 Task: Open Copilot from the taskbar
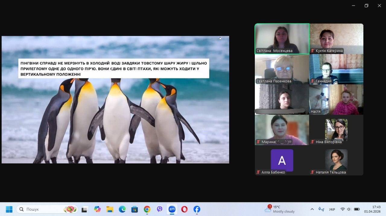coord(97,209)
